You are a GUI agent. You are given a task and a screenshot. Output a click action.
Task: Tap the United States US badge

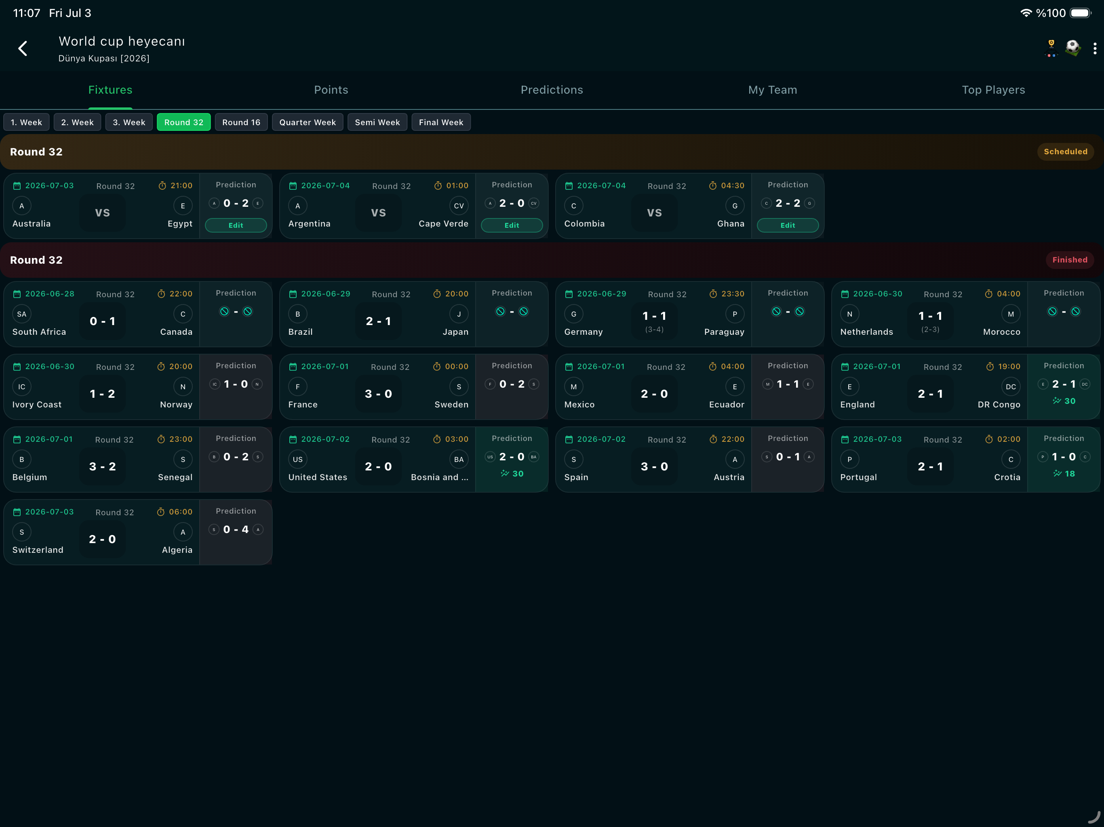pos(297,460)
